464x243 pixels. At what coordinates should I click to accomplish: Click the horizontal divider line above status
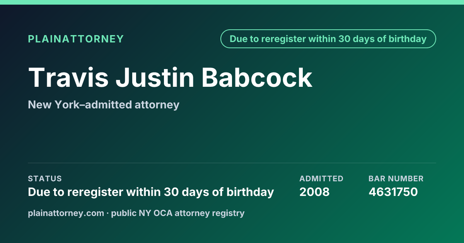[232, 163]
